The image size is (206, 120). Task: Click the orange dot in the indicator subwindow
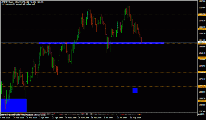click(x=140, y=115)
